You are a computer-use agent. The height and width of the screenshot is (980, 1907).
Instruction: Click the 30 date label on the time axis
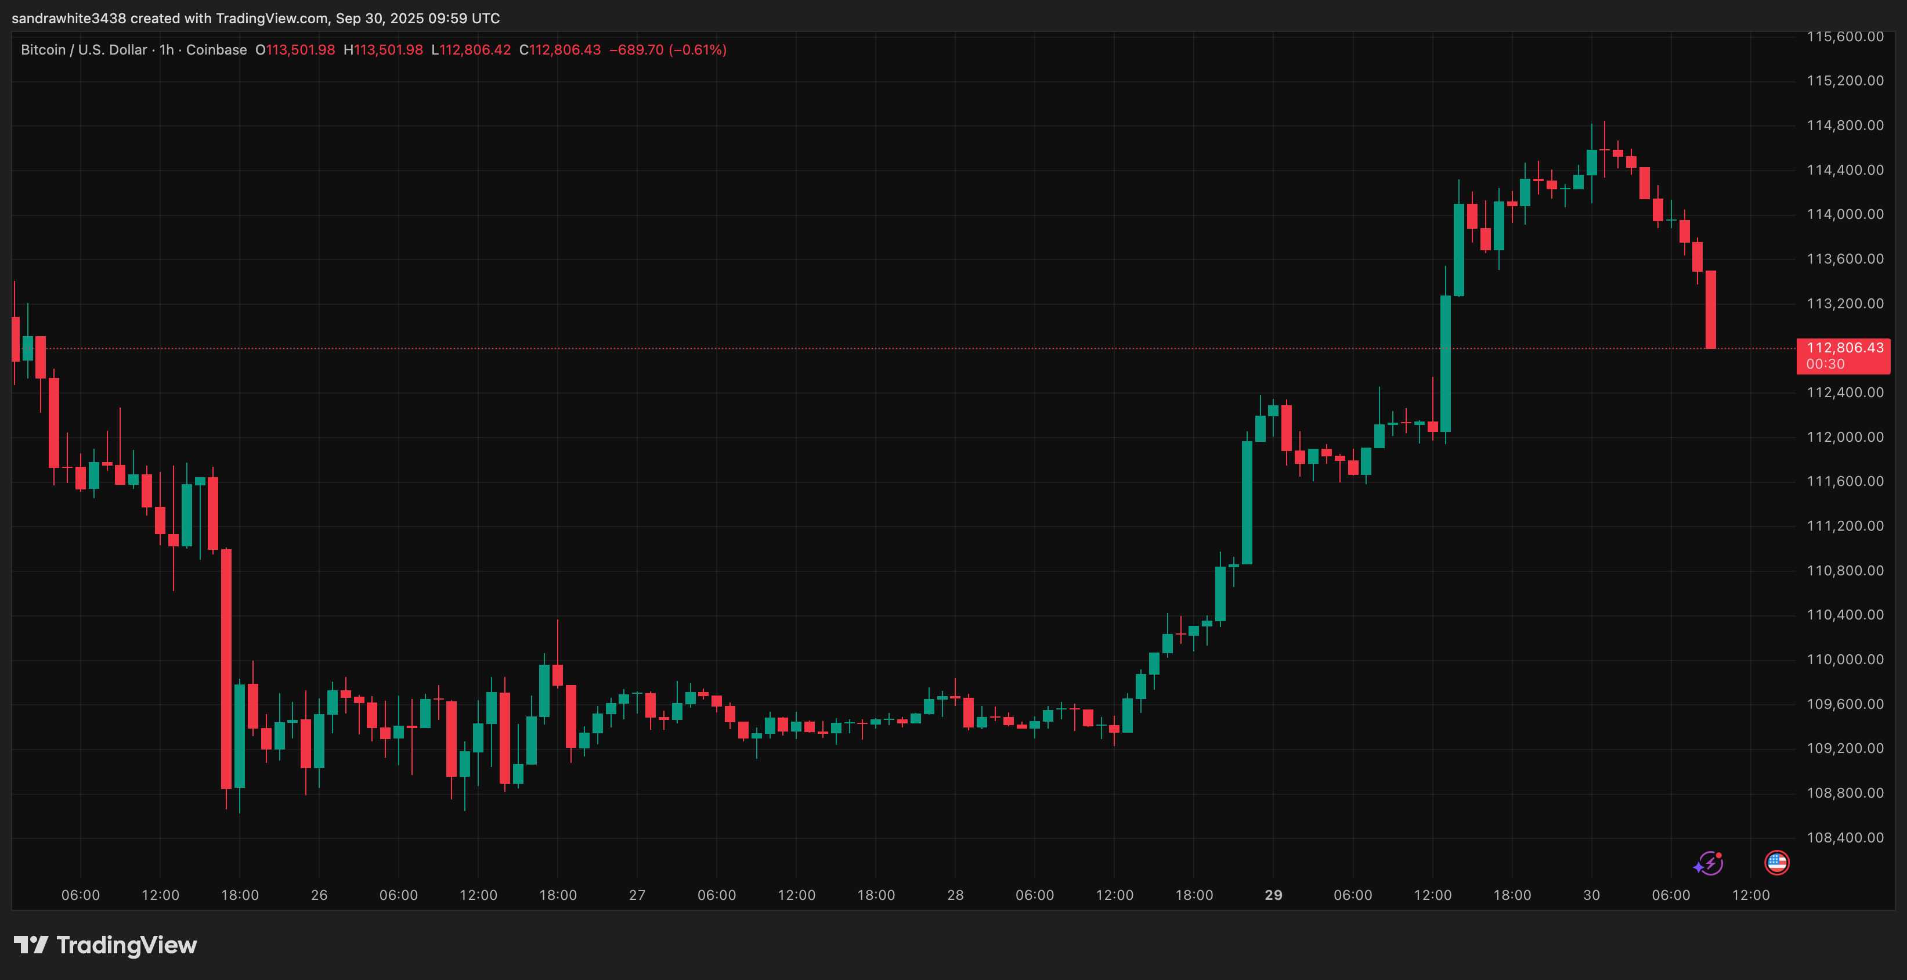click(1591, 895)
